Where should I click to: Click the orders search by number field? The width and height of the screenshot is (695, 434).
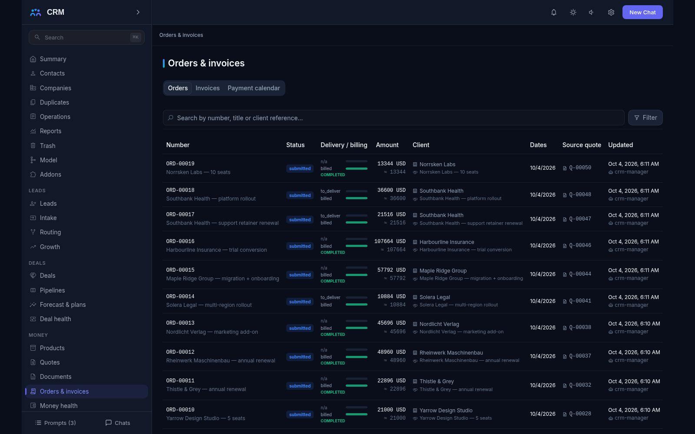click(x=394, y=118)
